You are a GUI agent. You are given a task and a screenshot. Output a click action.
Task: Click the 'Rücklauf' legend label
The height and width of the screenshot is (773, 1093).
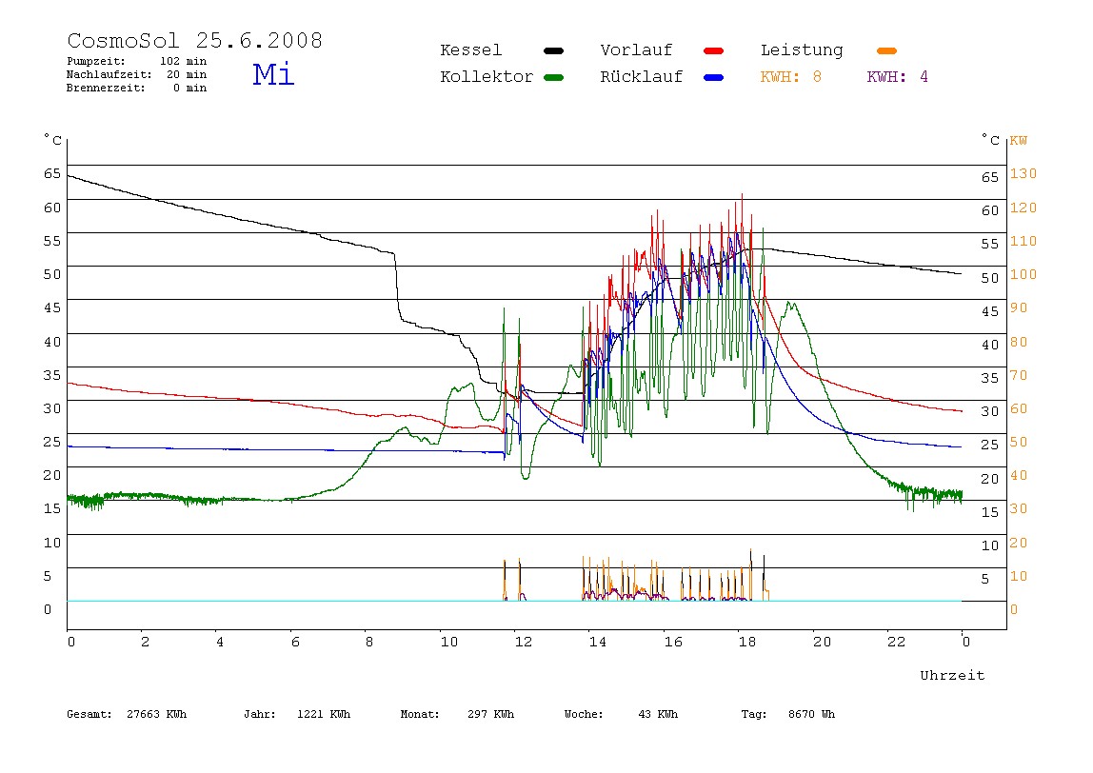coord(642,77)
